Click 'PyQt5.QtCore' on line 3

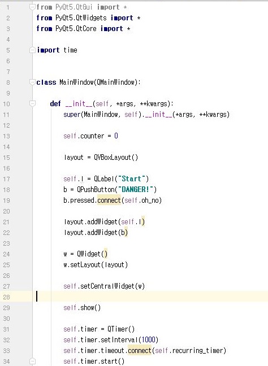[x=76, y=29]
